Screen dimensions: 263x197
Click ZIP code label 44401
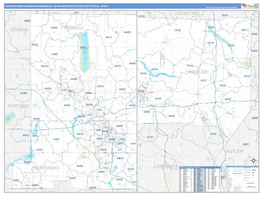tap(39, 150)
